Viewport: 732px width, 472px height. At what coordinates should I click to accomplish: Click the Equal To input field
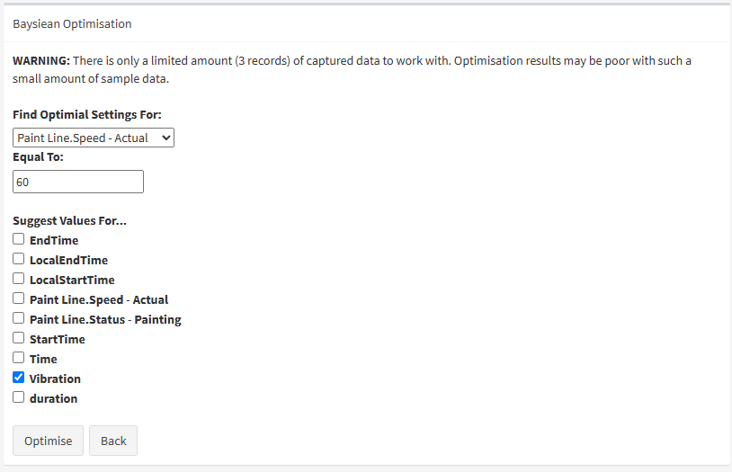pyautogui.click(x=78, y=182)
